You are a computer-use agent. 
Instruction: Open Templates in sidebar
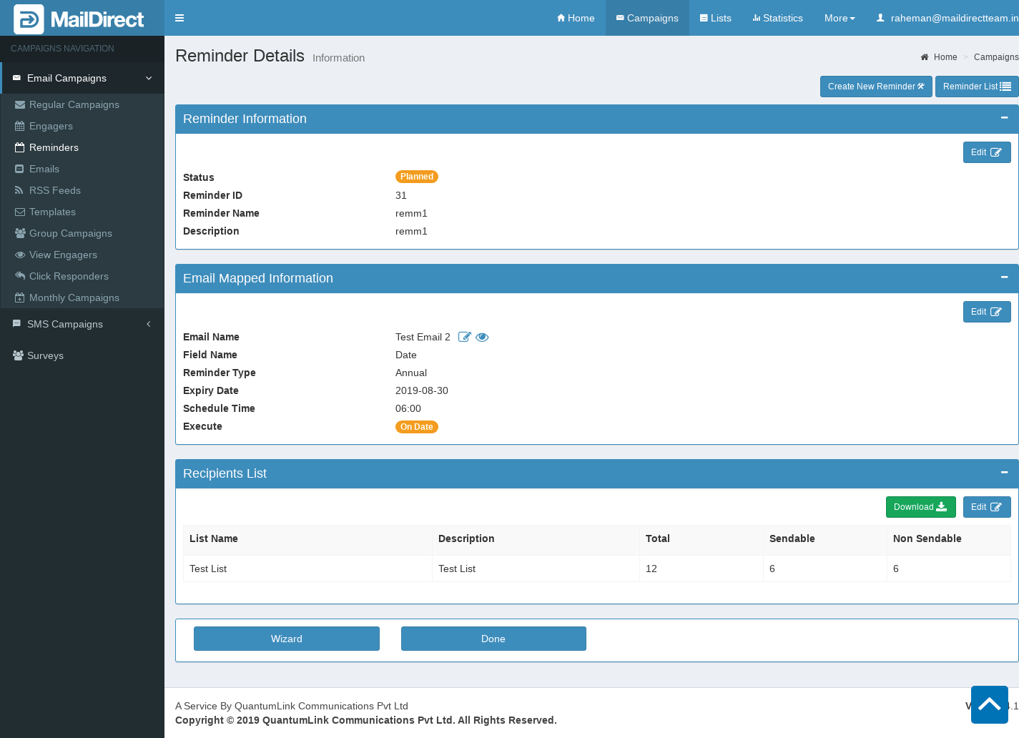(x=52, y=212)
